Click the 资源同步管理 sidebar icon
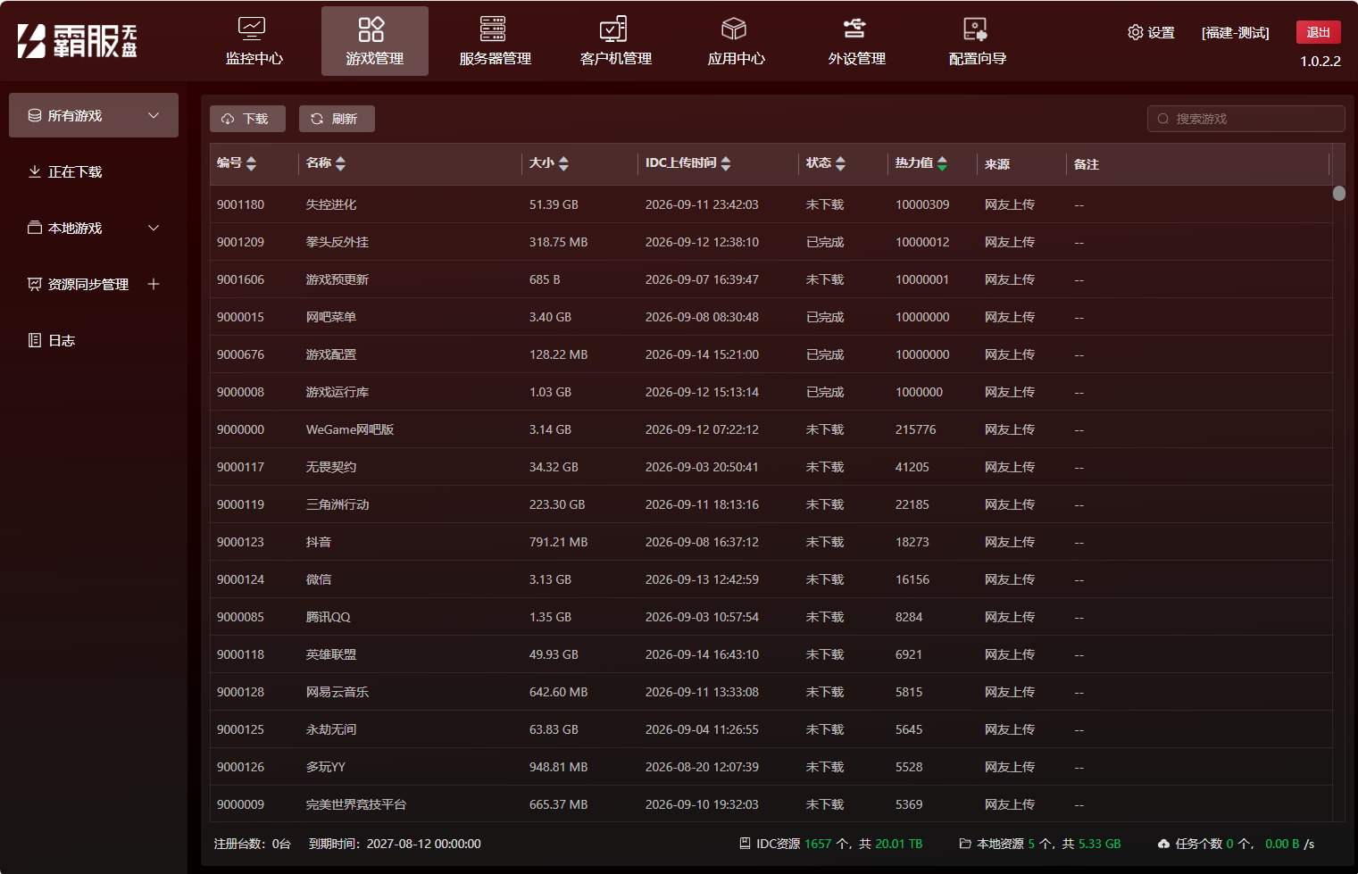This screenshot has height=874, width=1358. (35, 284)
